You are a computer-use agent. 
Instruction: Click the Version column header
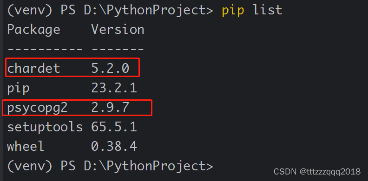coord(118,30)
